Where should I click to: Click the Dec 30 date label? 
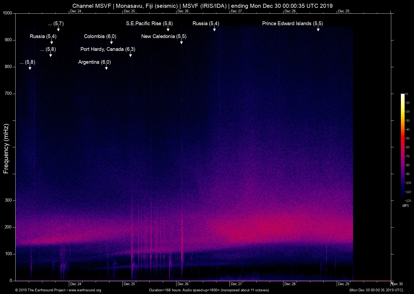click(x=397, y=284)
